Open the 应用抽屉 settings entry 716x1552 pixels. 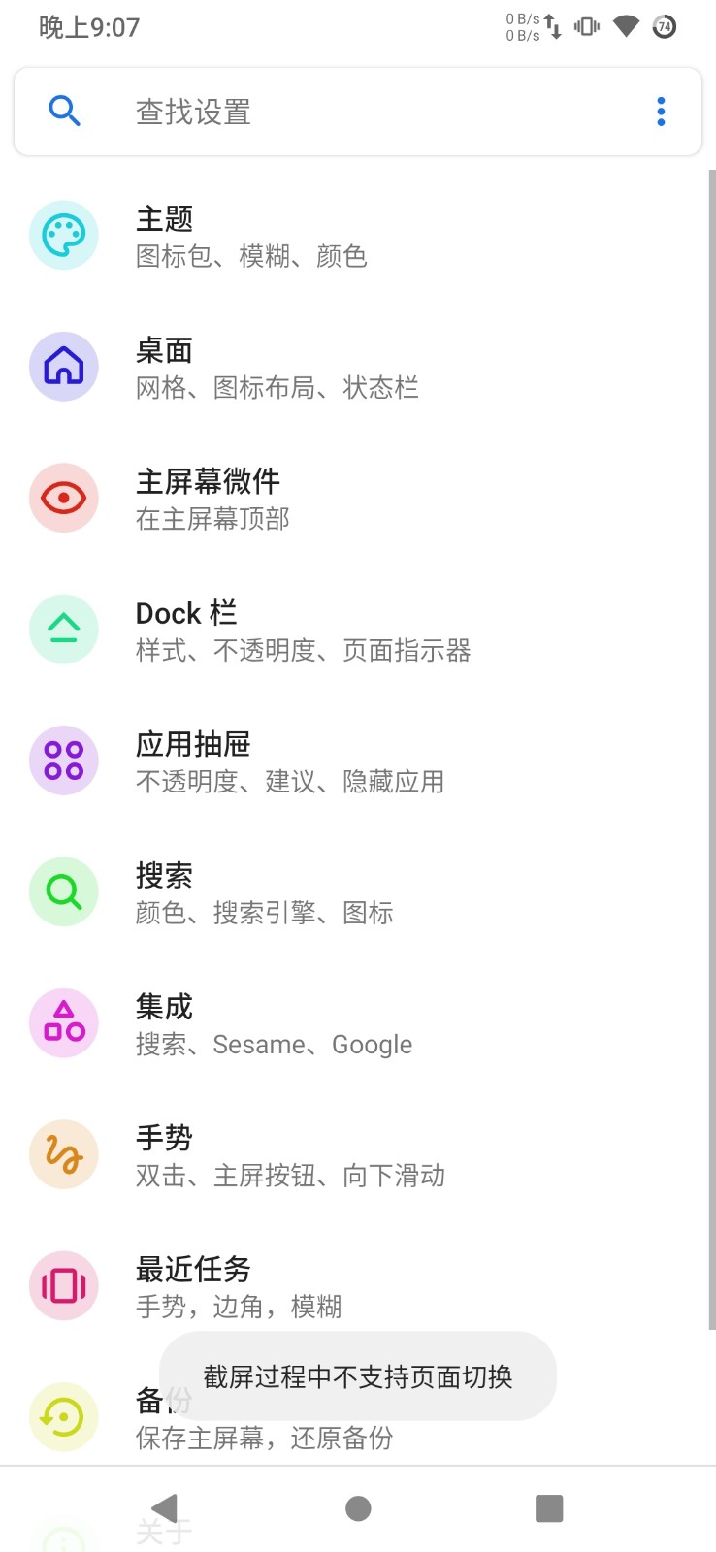click(358, 760)
